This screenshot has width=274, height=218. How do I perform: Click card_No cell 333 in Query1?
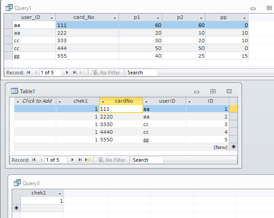87,41
